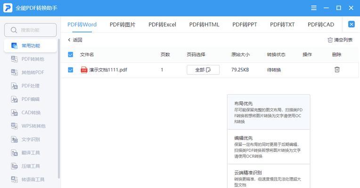Click the trash icon next to 清空列表
Image resolution: width=360 pixels, height=188 pixels.
click(x=330, y=40)
